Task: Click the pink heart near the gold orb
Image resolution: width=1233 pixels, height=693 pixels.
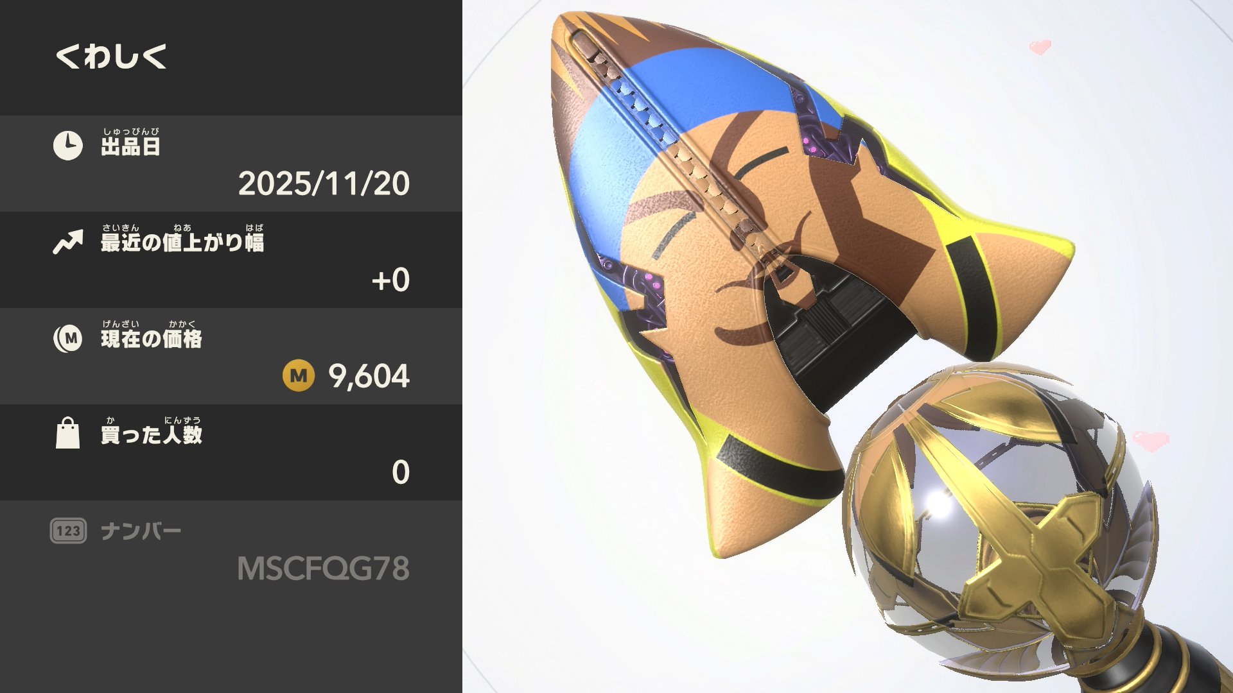Action: pos(1150,441)
